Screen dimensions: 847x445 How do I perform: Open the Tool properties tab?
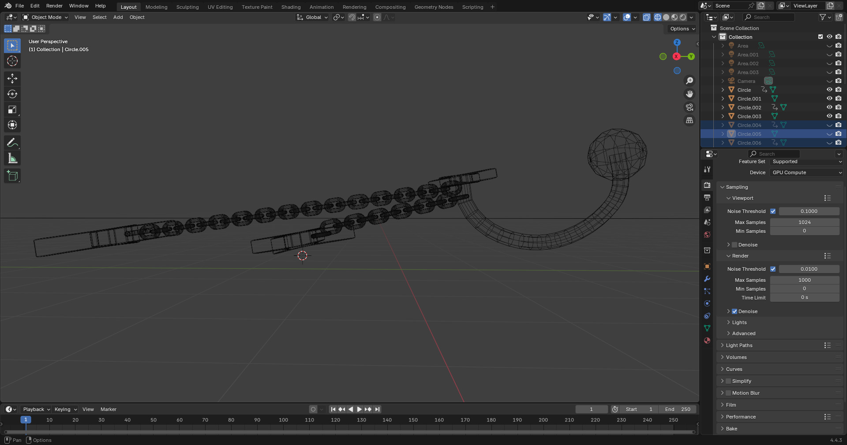tap(707, 169)
